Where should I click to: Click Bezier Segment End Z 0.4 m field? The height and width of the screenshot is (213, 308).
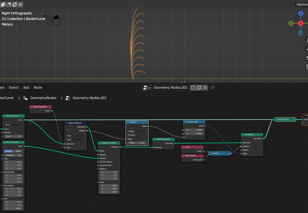pyautogui.click(x=13, y=209)
